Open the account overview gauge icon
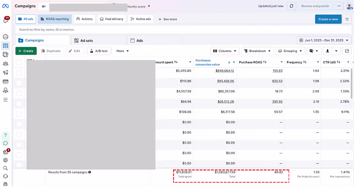 click(x=5, y=37)
